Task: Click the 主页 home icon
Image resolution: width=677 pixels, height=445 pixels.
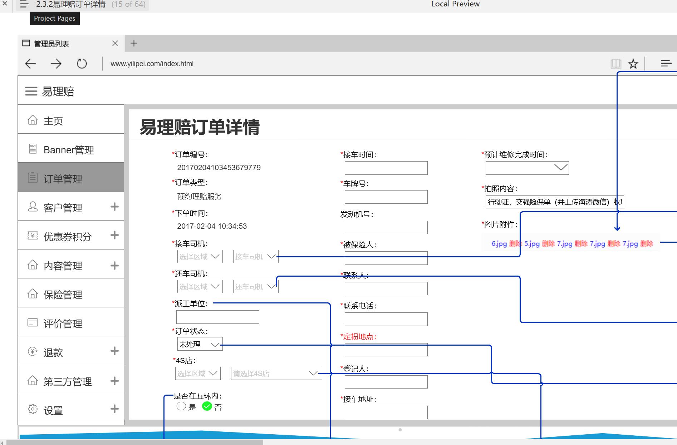Action: pos(33,120)
